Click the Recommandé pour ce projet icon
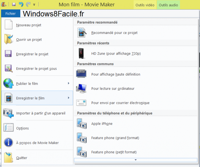This screenshot has width=200, height=167. pyautogui.click(x=82, y=33)
